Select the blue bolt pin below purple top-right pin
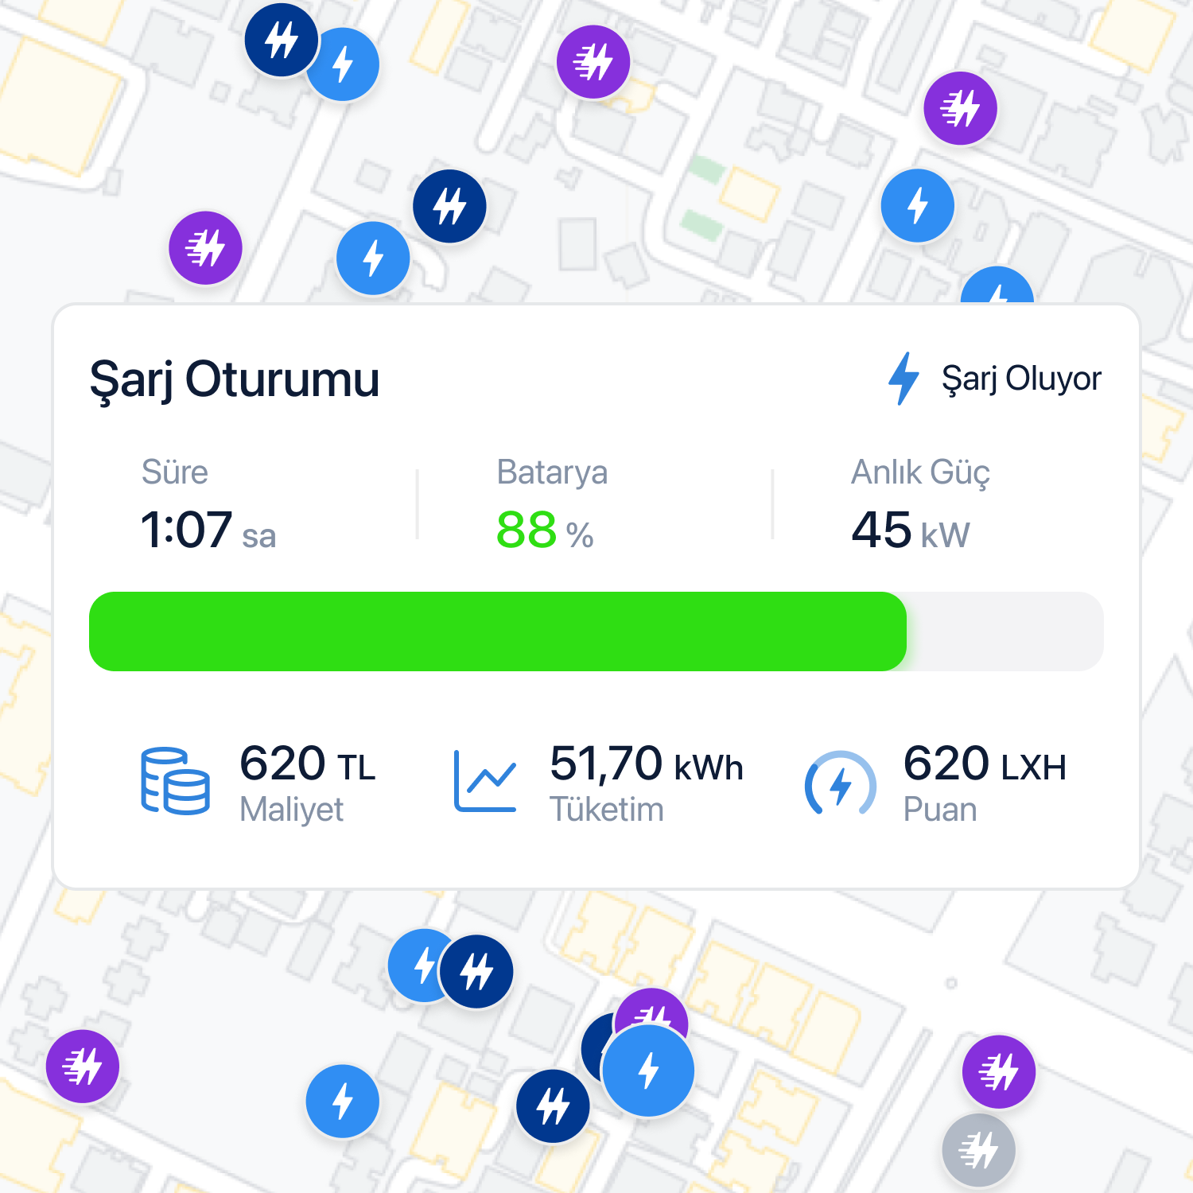Screen dimensions: 1193x1193 tap(918, 206)
